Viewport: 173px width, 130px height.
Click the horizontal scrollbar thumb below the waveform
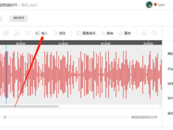tap(29, 106)
